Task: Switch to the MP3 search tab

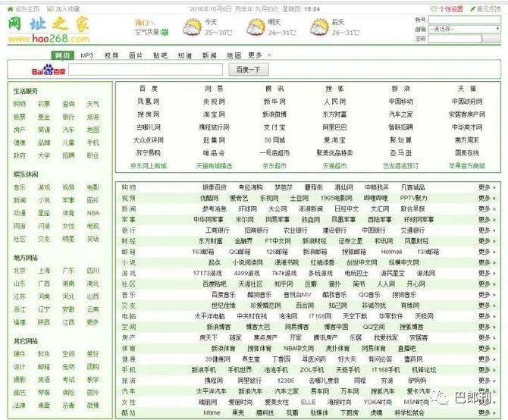Action: point(86,55)
